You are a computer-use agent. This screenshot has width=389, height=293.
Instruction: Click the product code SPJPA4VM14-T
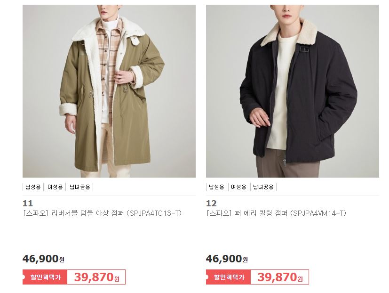318,213
